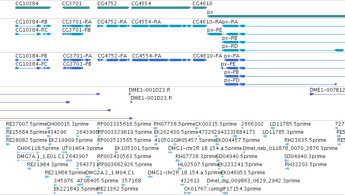Select the CG10384-PB protein label
The height and width of the screenshot is (195, 345).
coord(31,56)
